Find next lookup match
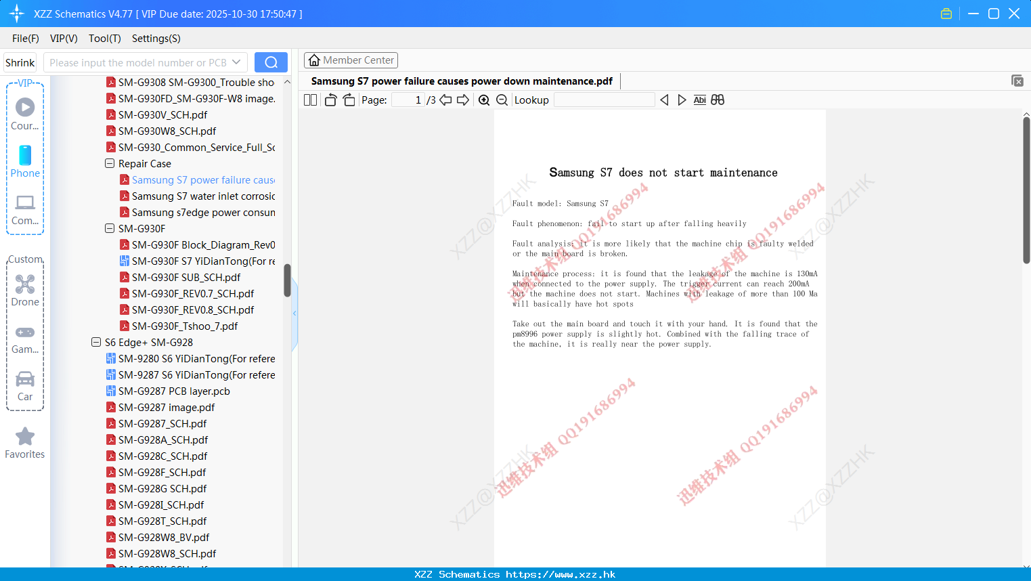The height and width of the screenshot is (581, 1031). [682, 100]
